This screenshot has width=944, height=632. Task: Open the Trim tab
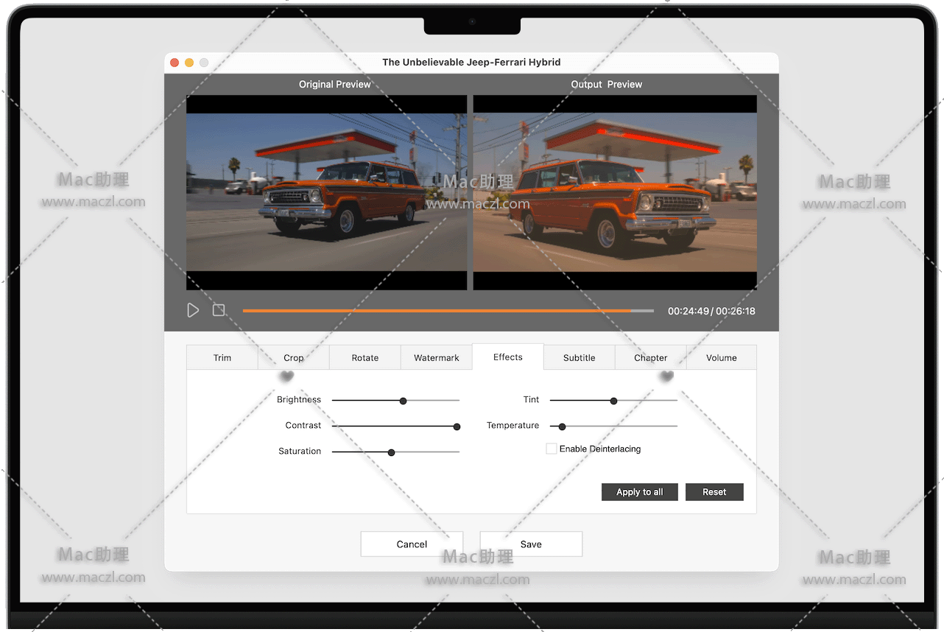(222, 357)
